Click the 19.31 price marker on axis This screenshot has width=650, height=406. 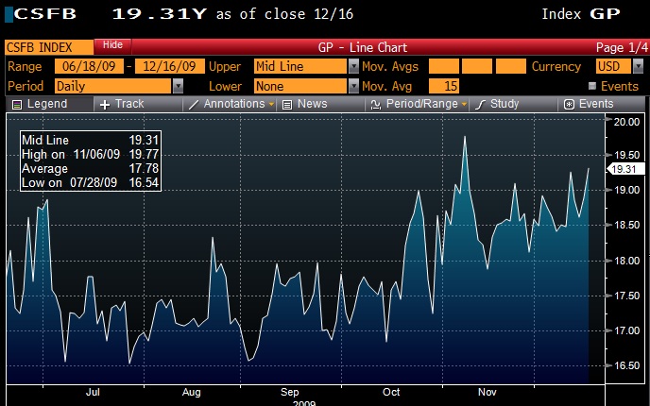click(623, 169)
